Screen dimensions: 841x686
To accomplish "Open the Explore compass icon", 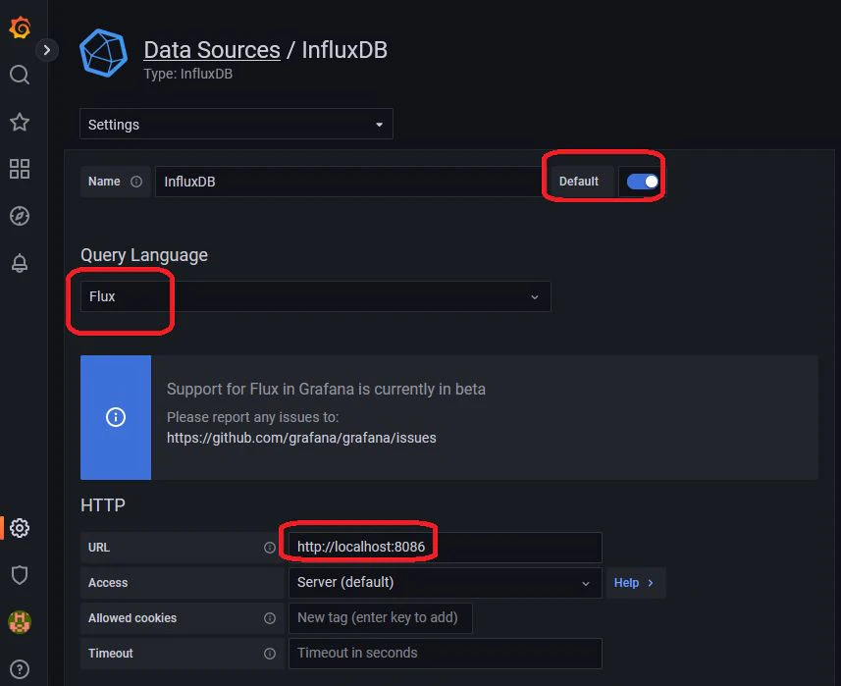I will coord(20,216).
